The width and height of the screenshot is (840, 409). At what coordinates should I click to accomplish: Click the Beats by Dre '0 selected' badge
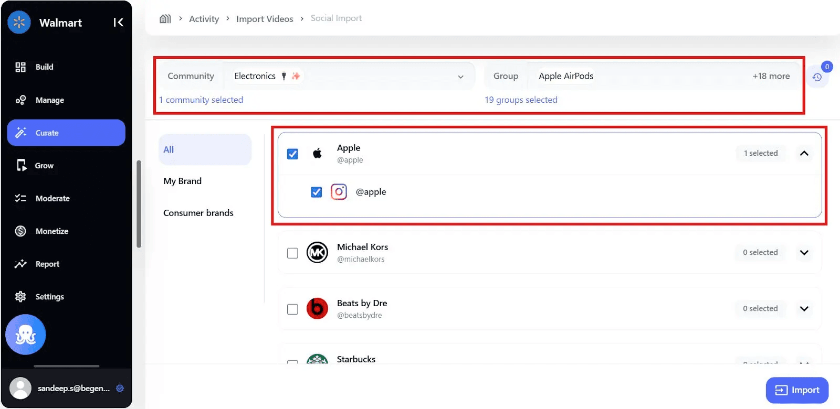coord(760,308)
